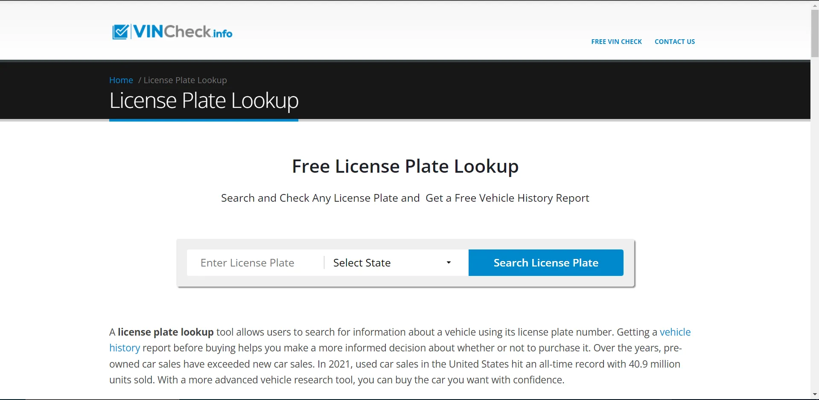Image resolution: width=819 pixels, height=400 pixels.
Task: Open the FREE VIN CHECK menu item
Action: point(616,42)
